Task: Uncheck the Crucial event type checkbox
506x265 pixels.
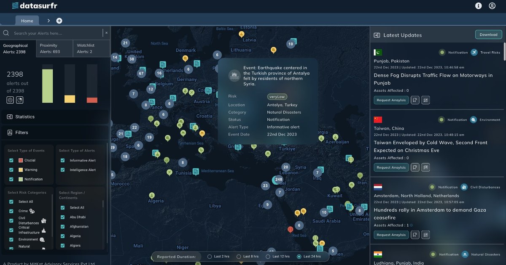Action: pos(11,160)
